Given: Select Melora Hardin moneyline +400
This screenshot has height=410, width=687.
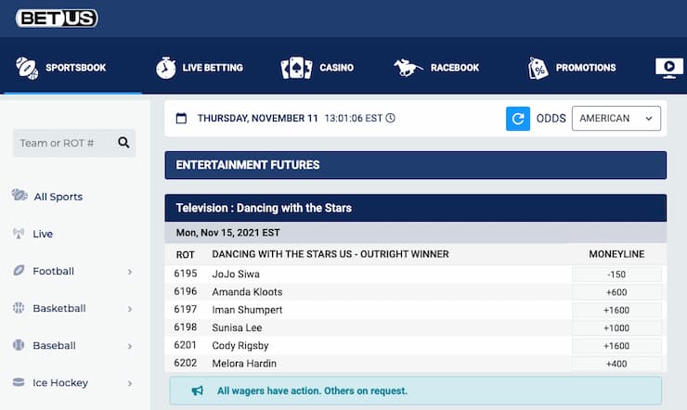Looking at the screenshot, I should pos(616,364).
